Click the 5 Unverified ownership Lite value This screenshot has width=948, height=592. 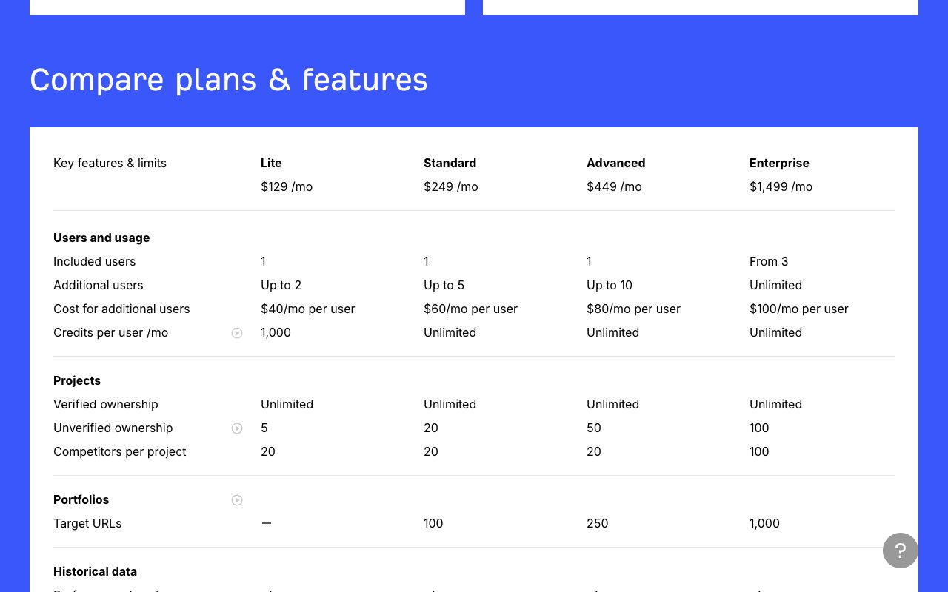click(x=264, y=428)
